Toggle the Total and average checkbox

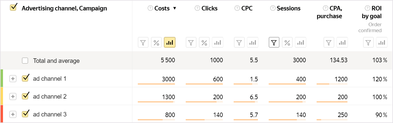pos(25,61)
